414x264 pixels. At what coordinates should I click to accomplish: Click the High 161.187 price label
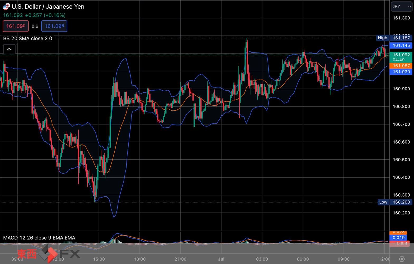[394, 38]
